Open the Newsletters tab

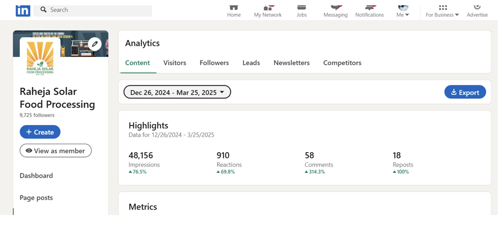coord(291,63)
